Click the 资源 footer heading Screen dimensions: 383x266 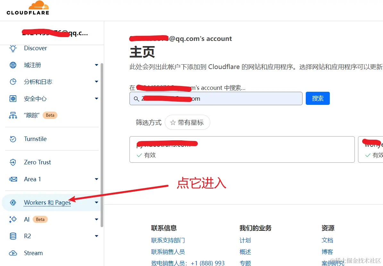[x=328, y=228]
